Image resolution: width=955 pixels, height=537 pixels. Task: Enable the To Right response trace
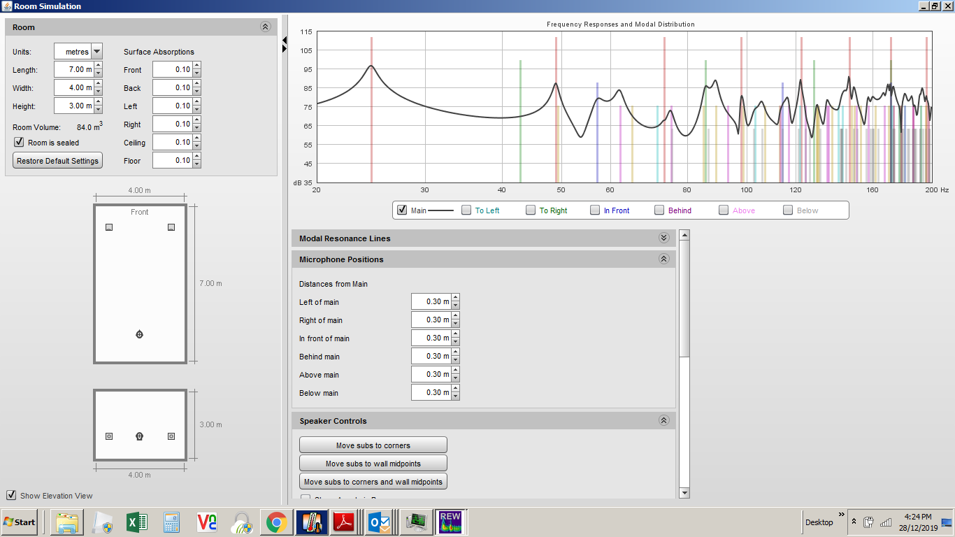pyautogui.click(x=531, y=210)
